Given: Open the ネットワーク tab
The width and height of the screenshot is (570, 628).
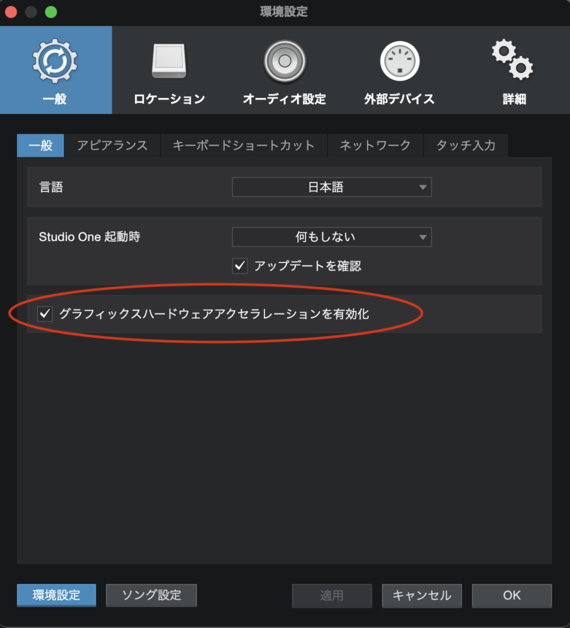Looking at the screenshot, I should tap(375, 146).
